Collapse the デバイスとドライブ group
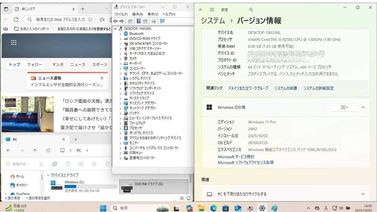 (x=48, y=175)
